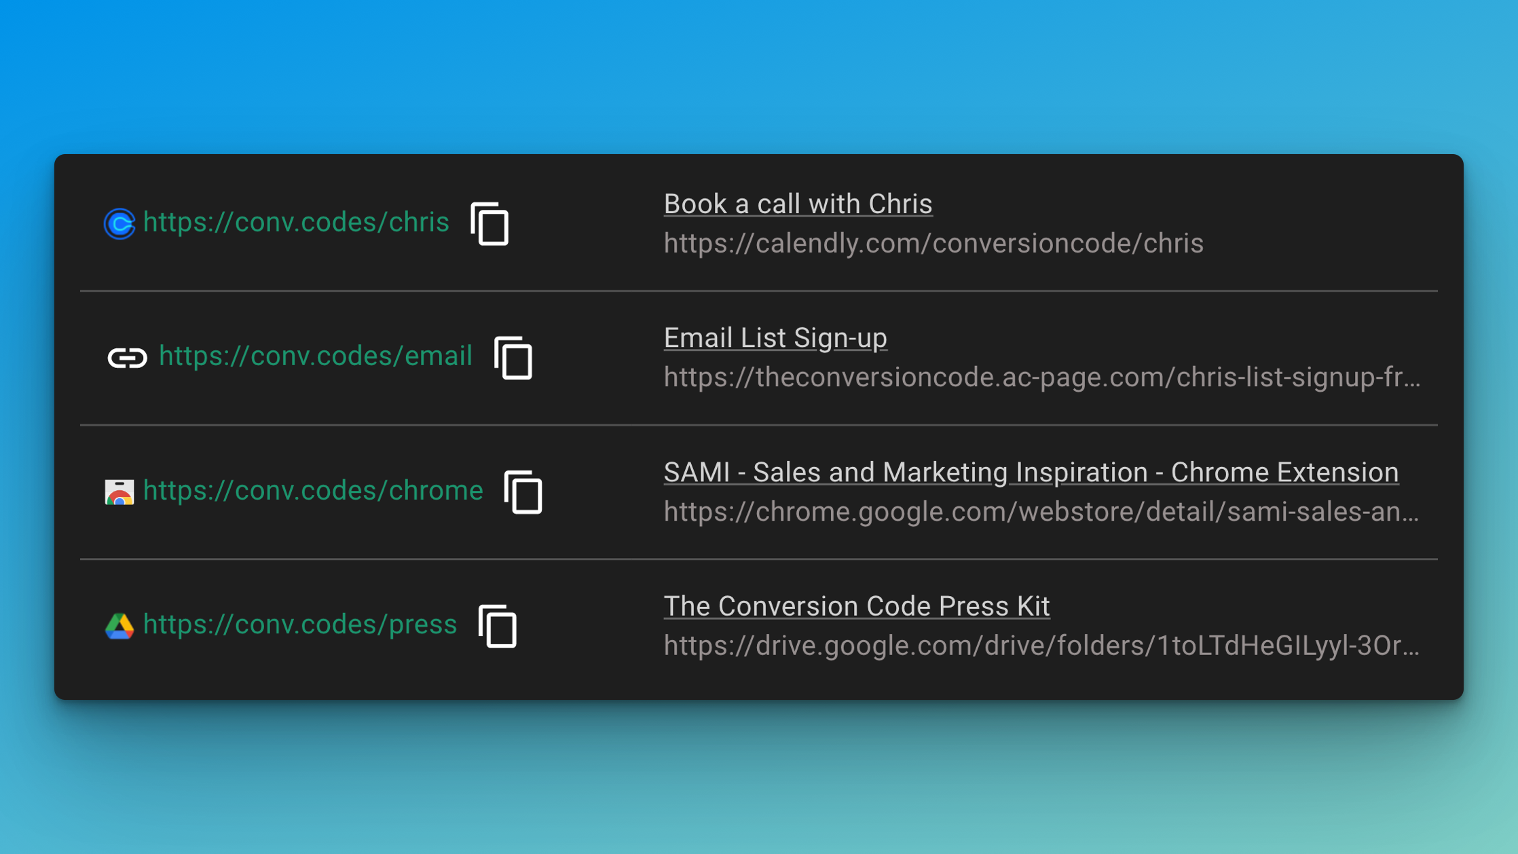Open https://conv.codes/chris short link

(x=296, y=222)
